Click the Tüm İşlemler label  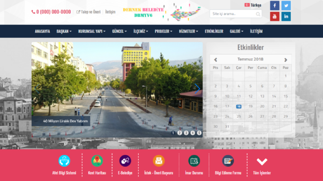[x=262, y=173]
